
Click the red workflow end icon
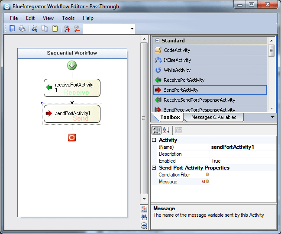coord(72,138)
